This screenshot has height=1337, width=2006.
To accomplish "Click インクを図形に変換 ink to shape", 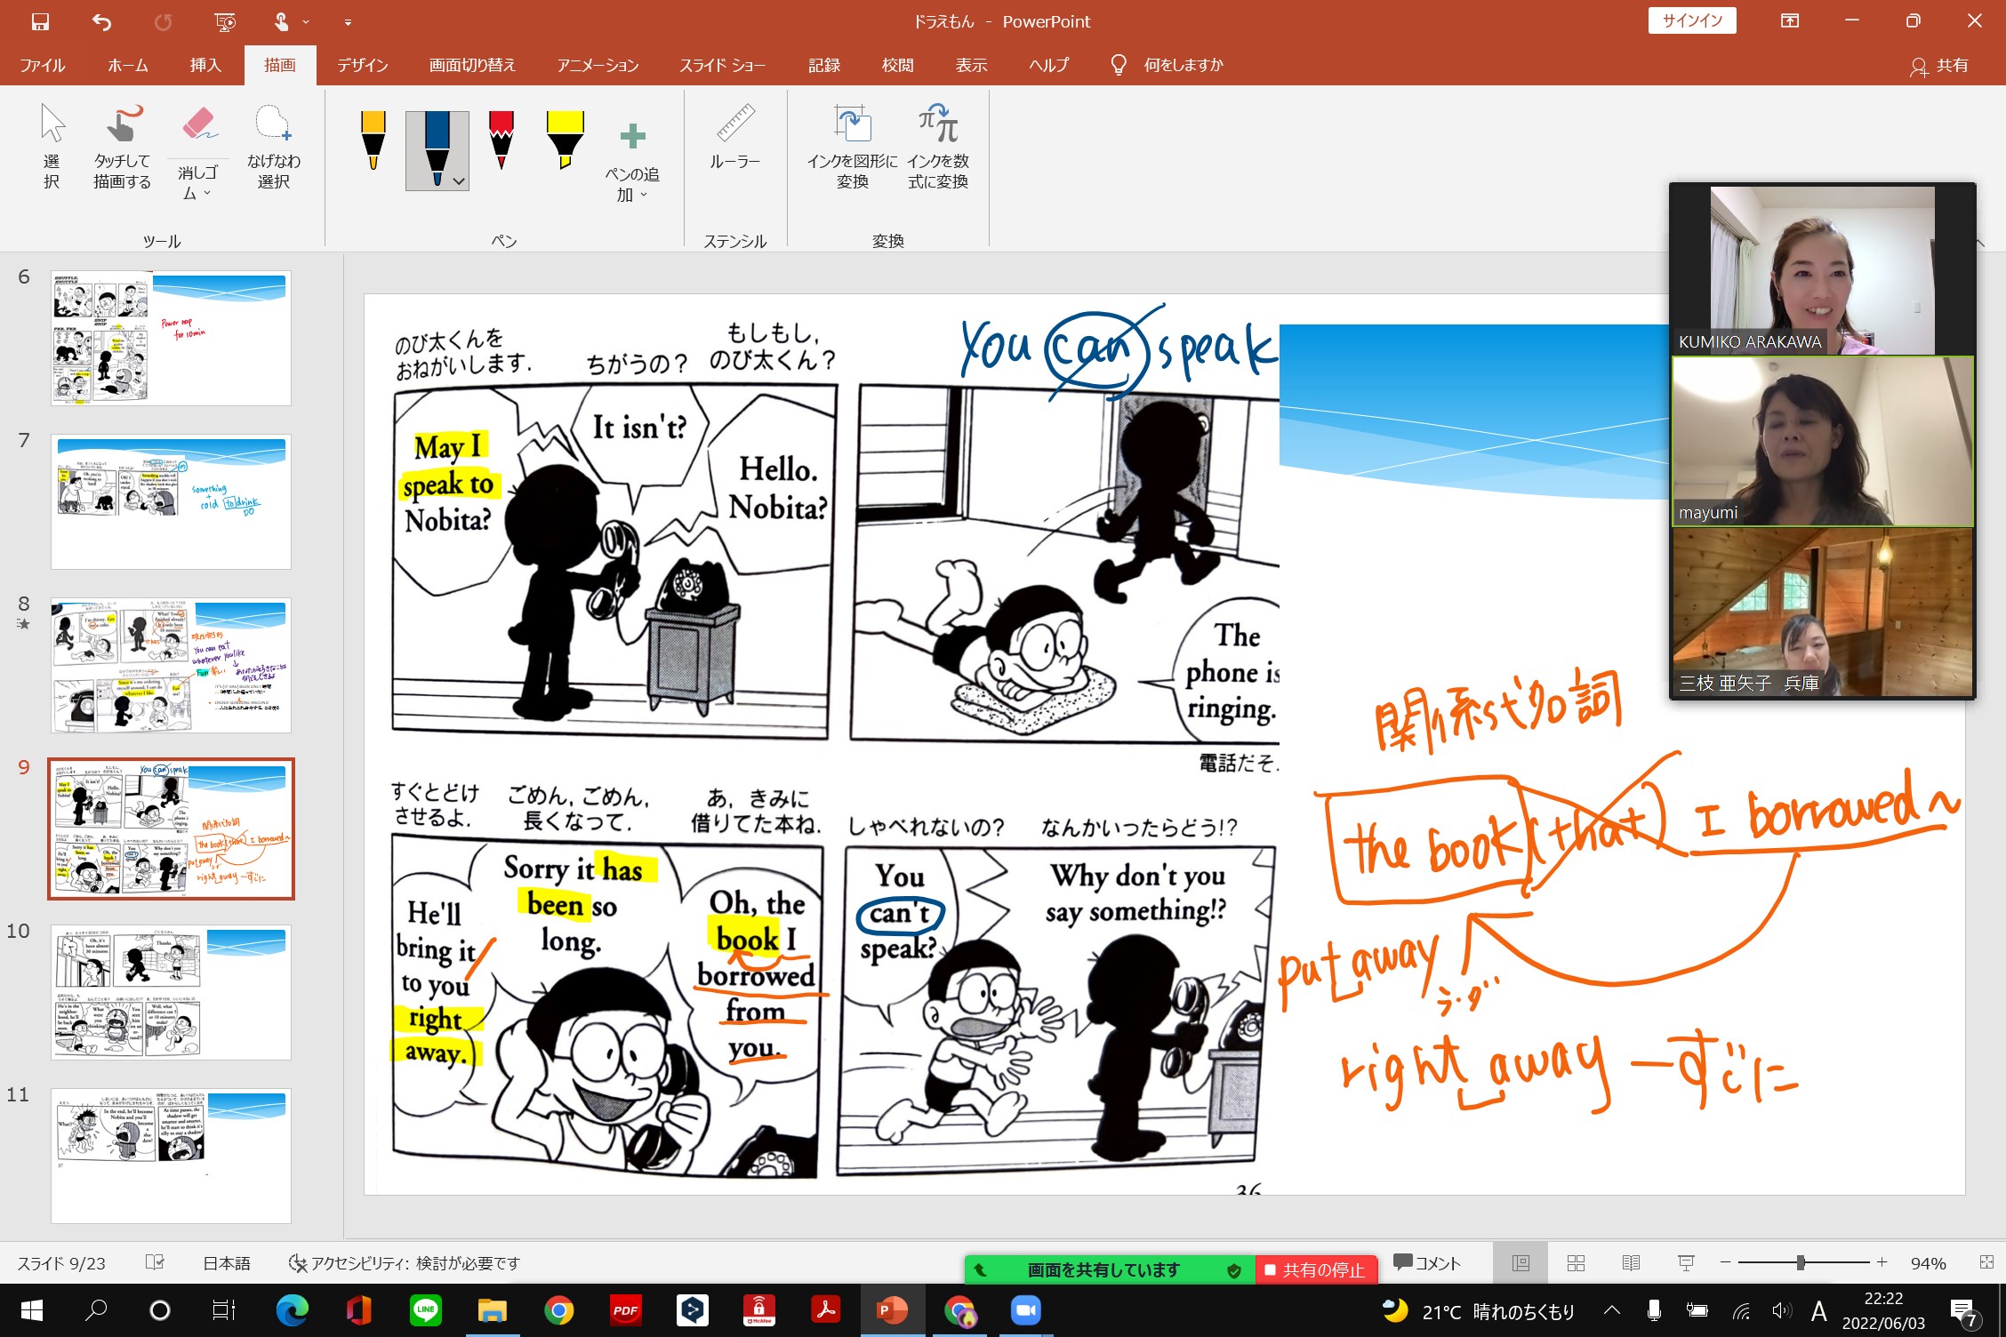I will pyautogui.click(x=852, y=146).
